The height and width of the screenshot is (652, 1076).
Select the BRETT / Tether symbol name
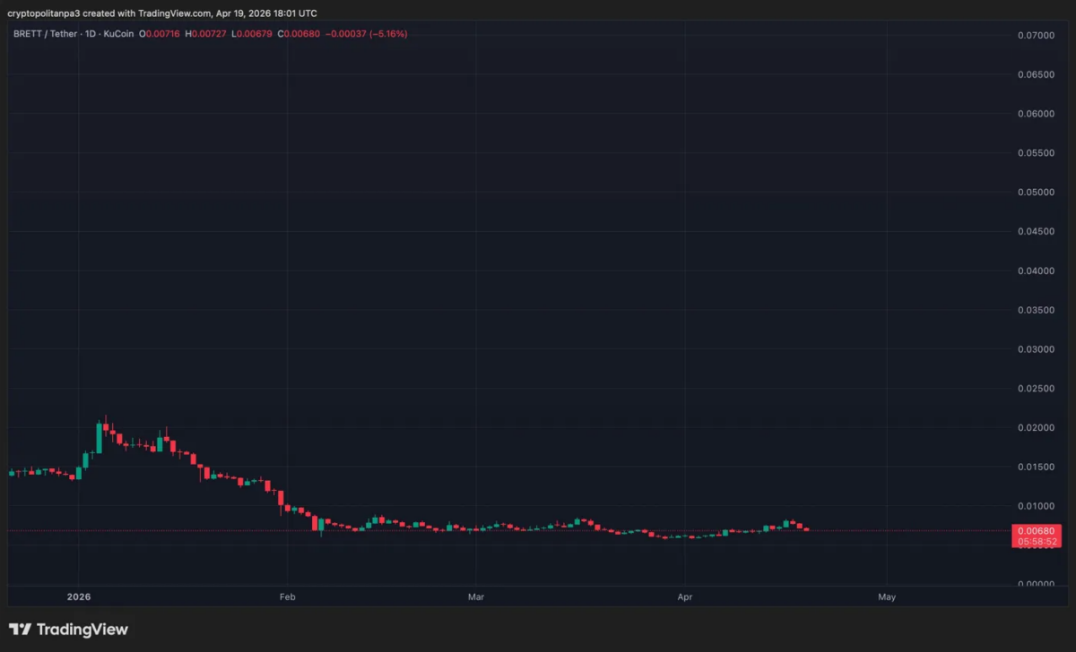(44, 33)
